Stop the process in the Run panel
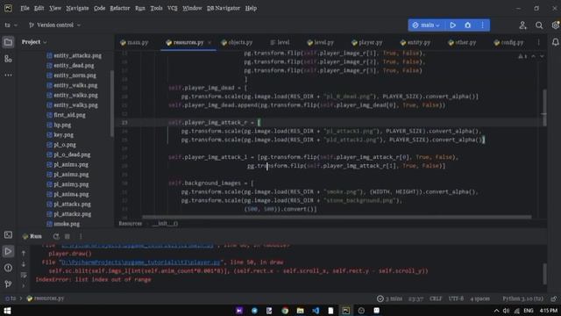The height and width of the screenshot is (316, 561). coord(67,236)
